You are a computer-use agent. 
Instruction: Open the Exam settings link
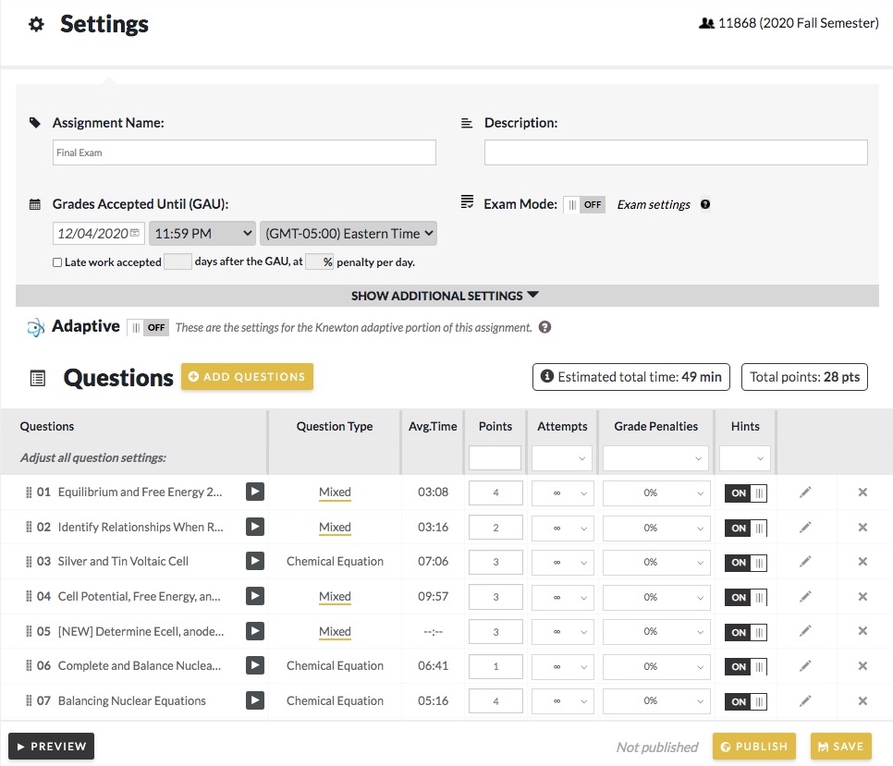pyautogui.click(x=654, y=205)
